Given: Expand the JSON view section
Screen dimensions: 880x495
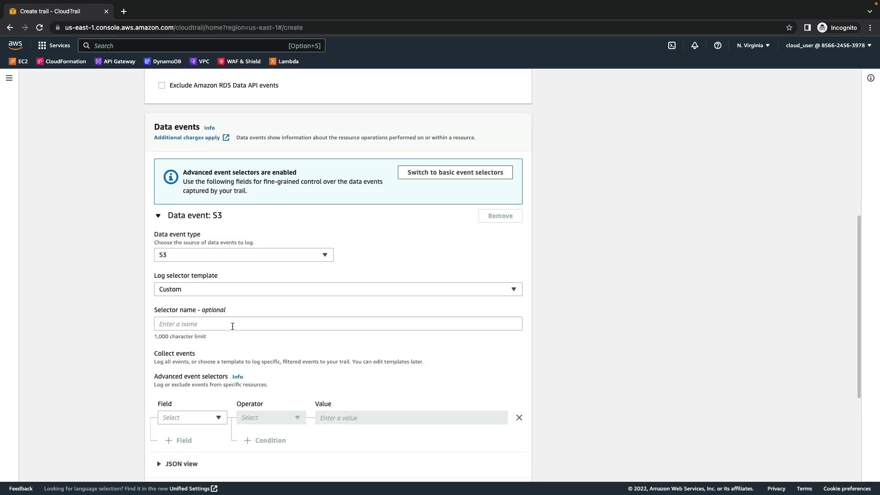Looking at the screenshot, I should [x=159, y=464].
